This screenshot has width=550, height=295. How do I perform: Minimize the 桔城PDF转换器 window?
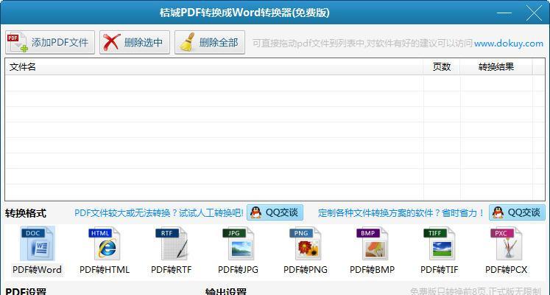[x=504, y=13]
